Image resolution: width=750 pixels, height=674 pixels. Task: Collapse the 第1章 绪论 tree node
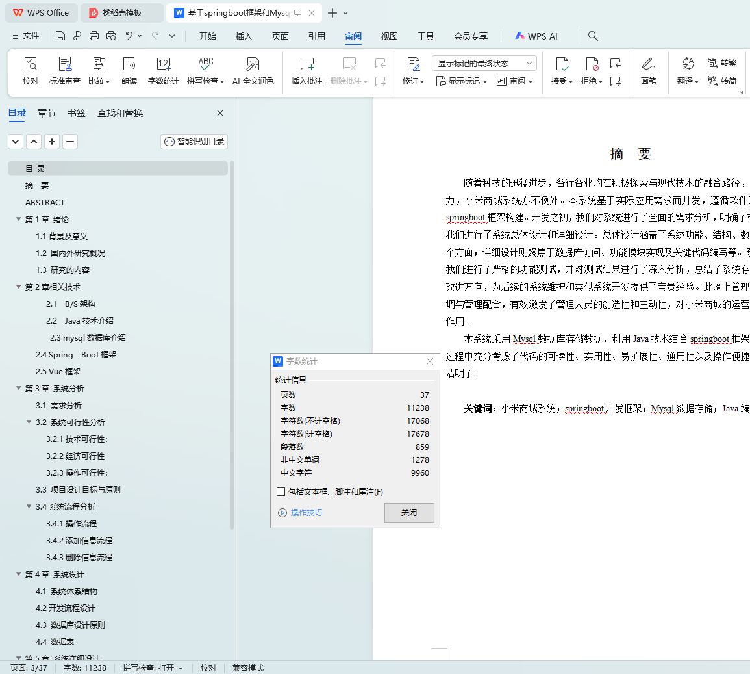tap(18, 219)
